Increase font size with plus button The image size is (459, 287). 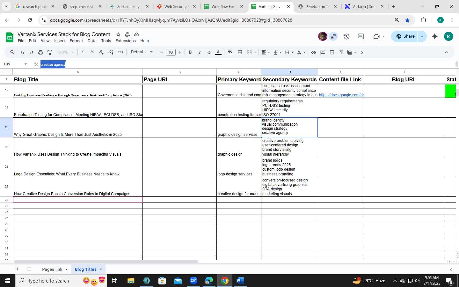[180, 52]
